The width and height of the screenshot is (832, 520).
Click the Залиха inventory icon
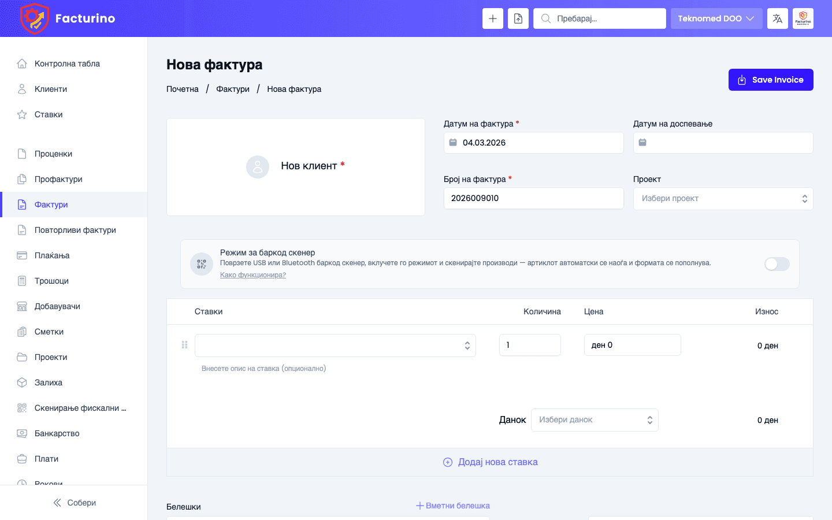click(22, 382)
